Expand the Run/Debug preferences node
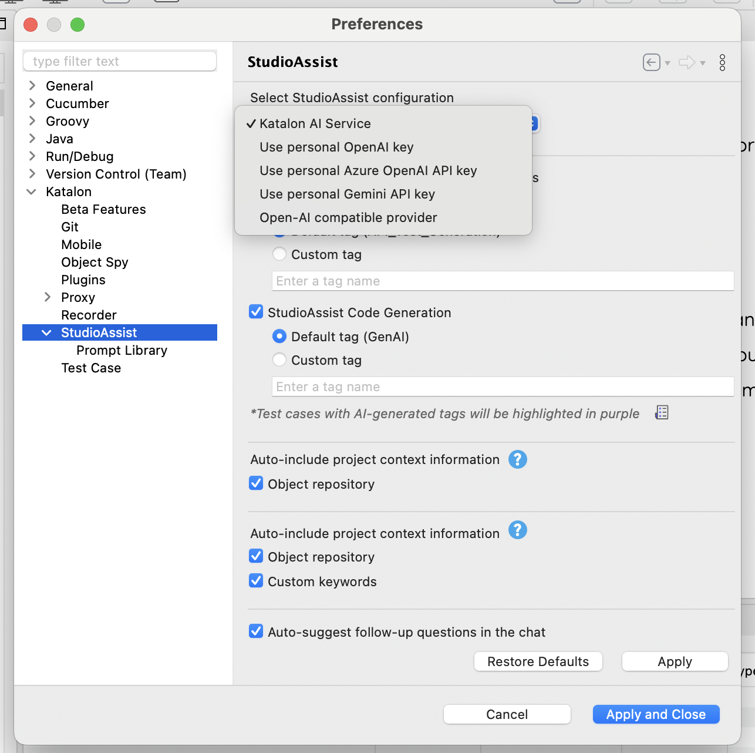Viewport: 755px width, 753px height. 32,156
